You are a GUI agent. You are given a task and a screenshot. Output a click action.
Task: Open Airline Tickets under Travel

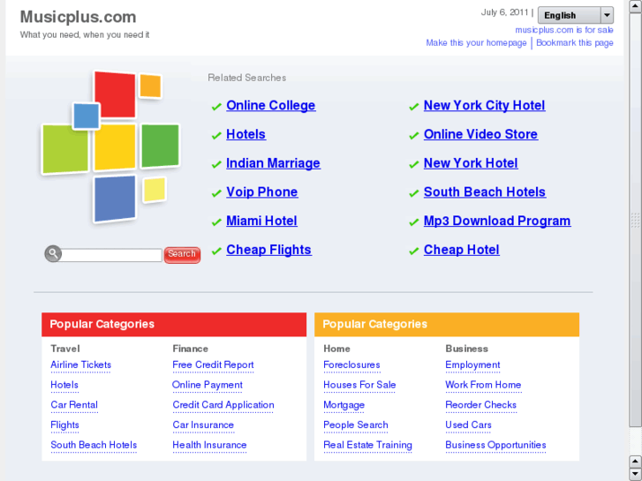pyautogui.click(x=80, y=365)
